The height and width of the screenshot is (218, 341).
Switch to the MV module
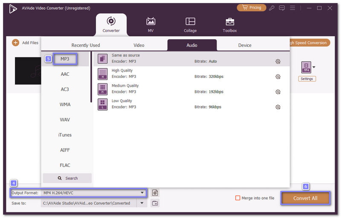pyautogui.click(x=150, y=24)
